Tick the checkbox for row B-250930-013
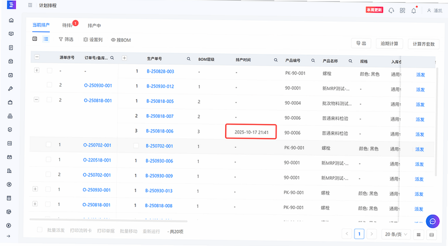 coord(48,189)
